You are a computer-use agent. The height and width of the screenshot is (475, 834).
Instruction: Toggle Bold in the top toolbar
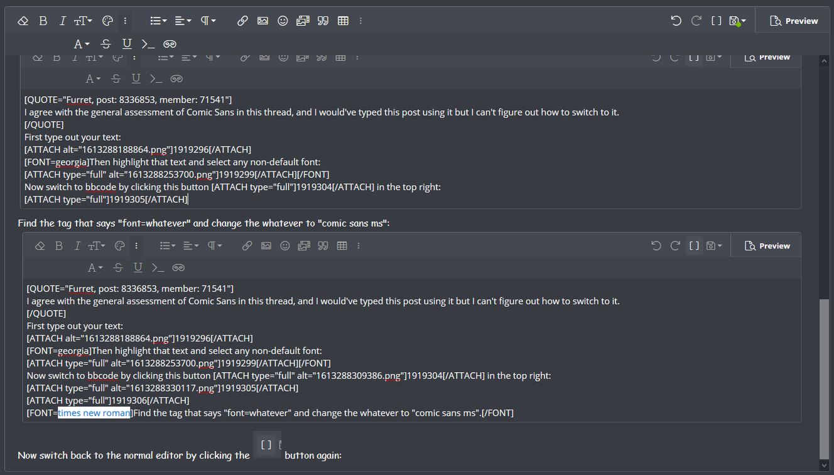(43, 21)
